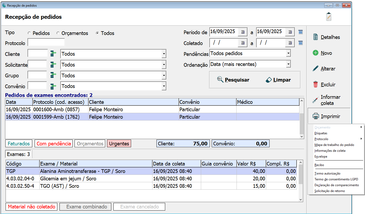Click Convênio lookup icon
The width and height of the screenshot is (365, 214).
54,86
